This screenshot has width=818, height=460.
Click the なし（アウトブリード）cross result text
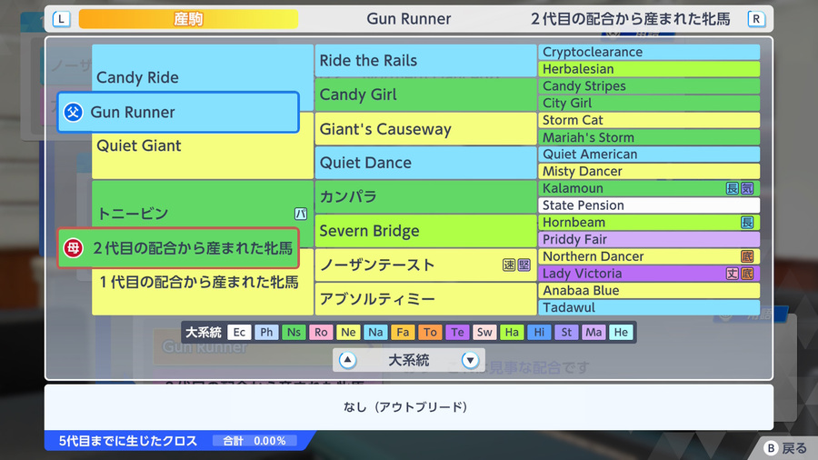point(405,406)
